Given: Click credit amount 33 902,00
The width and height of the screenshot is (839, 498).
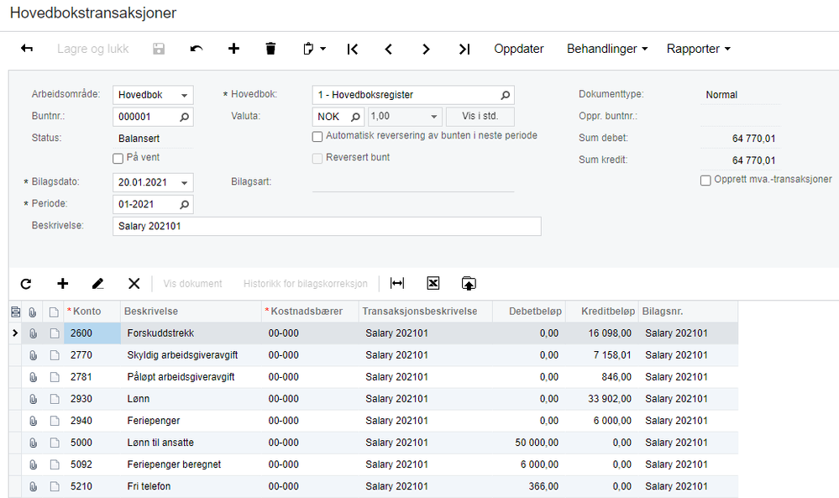Looking at the screenshot, I should tap(602, 399).
